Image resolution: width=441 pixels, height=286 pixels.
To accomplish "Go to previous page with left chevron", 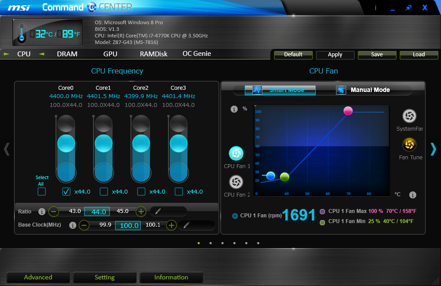I will click(7, 149).
